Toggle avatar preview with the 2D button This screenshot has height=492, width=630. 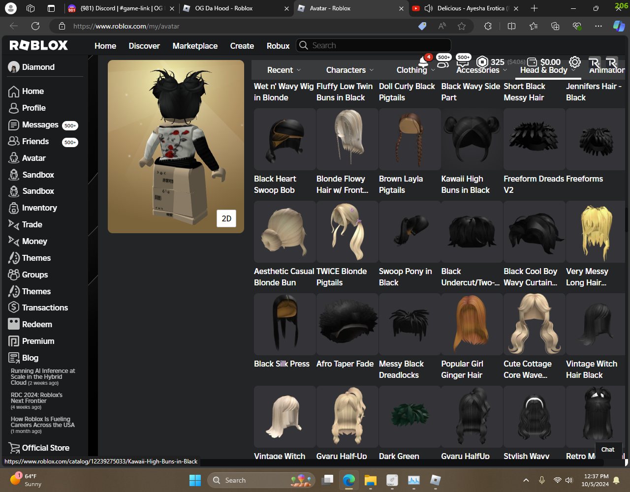point(226,218)
